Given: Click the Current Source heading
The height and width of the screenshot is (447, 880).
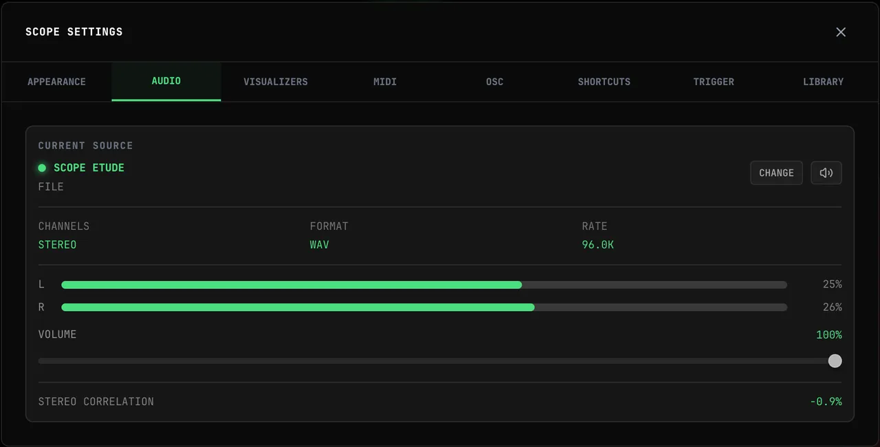Looking at the screenshot, I should 86,146.
